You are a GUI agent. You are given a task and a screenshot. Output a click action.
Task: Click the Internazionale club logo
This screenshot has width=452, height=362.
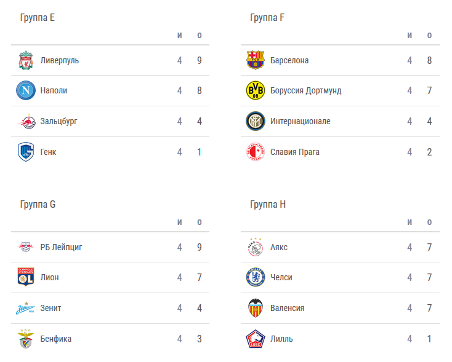(255, 121)
